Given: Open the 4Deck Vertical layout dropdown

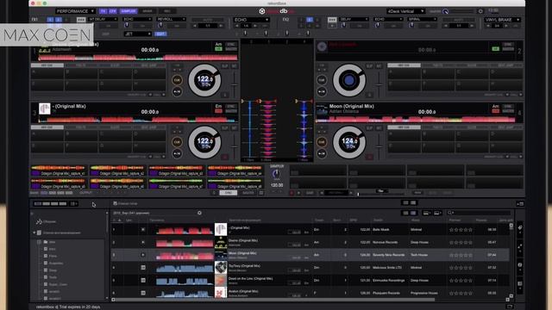Looking at the screenshot, I should pyautogui.click(x=405, y=11).
